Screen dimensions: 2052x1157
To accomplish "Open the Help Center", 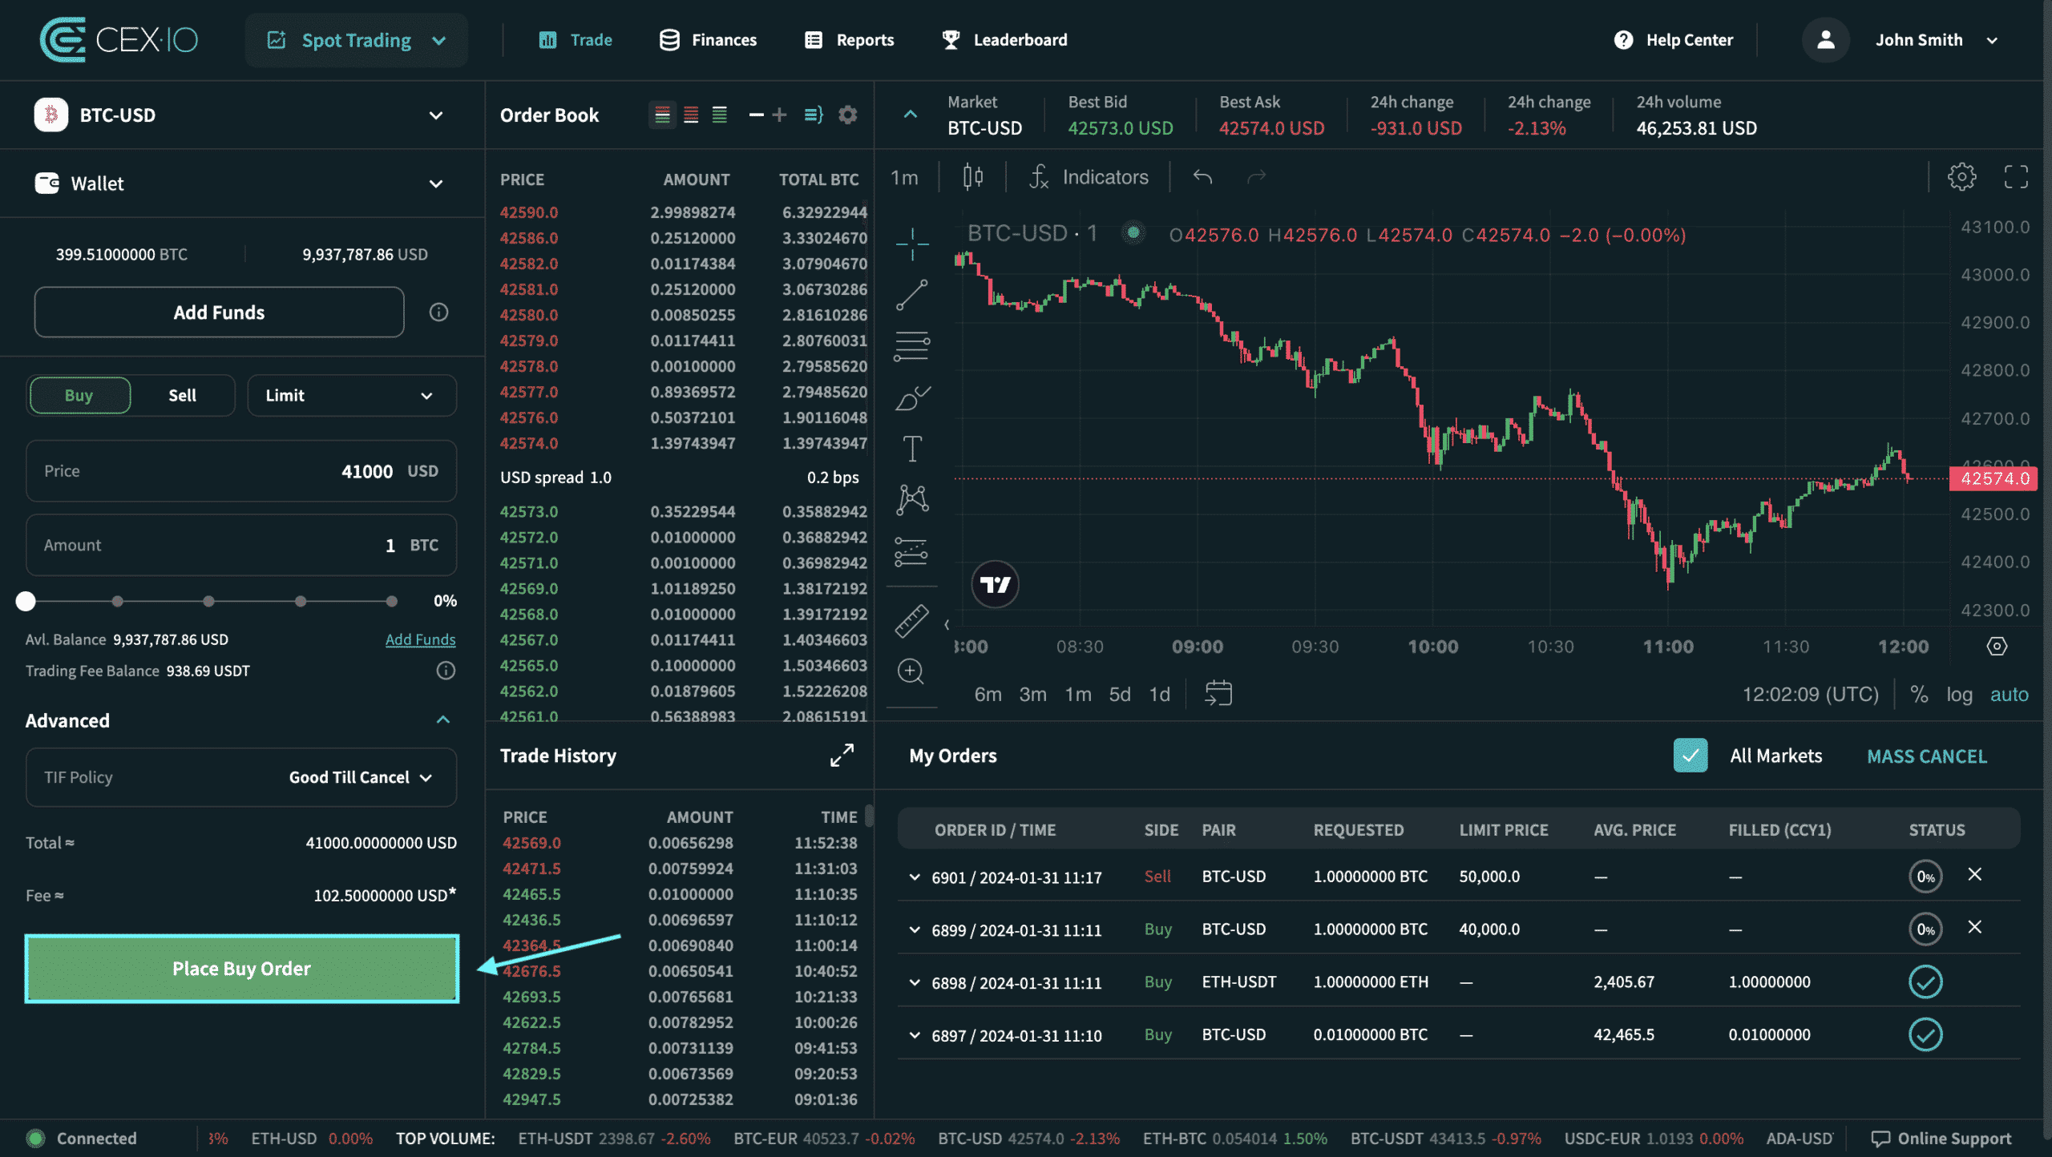I will coord(1674,40).
